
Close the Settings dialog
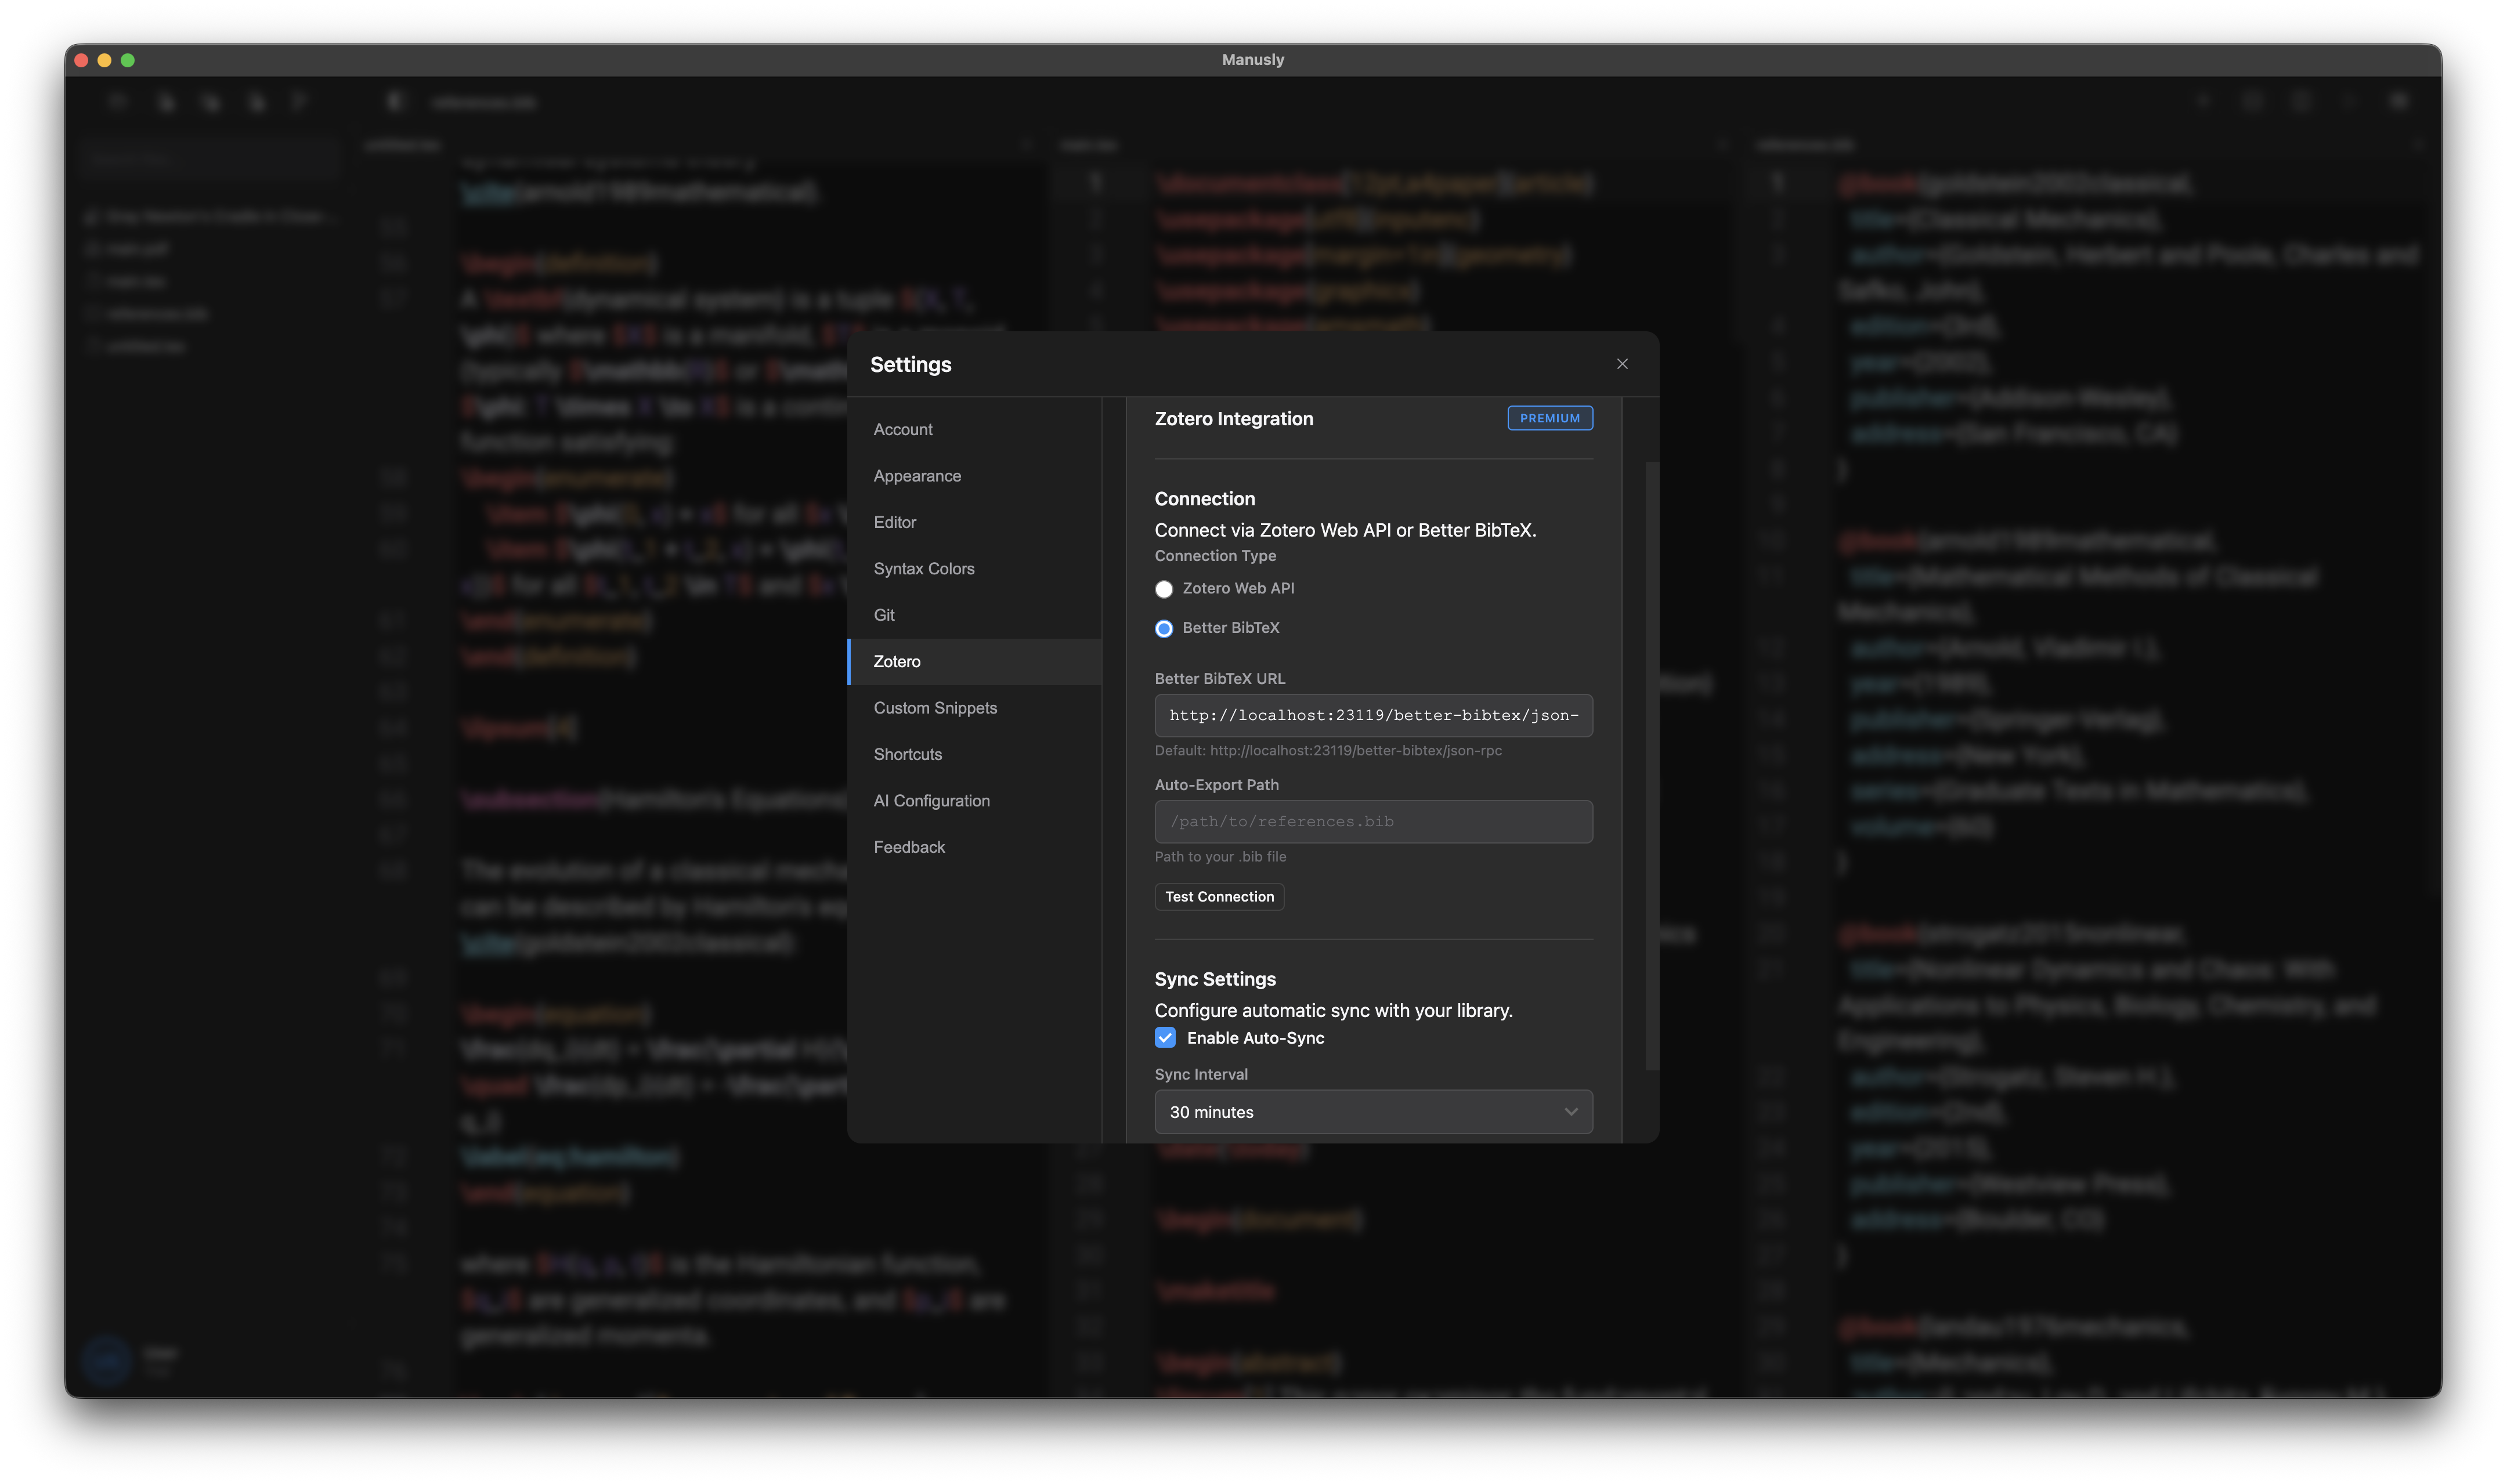(x=1621, y=363)
